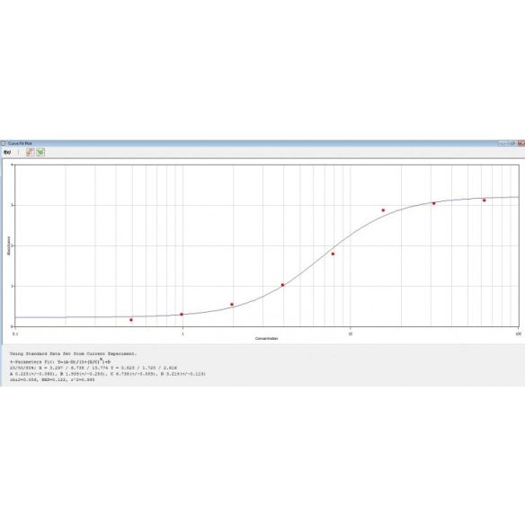This screenshot has width=525, height=525.
Task: Click the Concentration x-axis label
Action: 266,339
